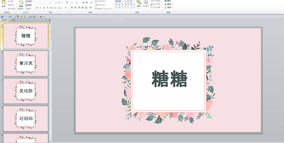284x143 pixels.
Task: Open the font color A dropdown
Action: (x=66, y=8)
